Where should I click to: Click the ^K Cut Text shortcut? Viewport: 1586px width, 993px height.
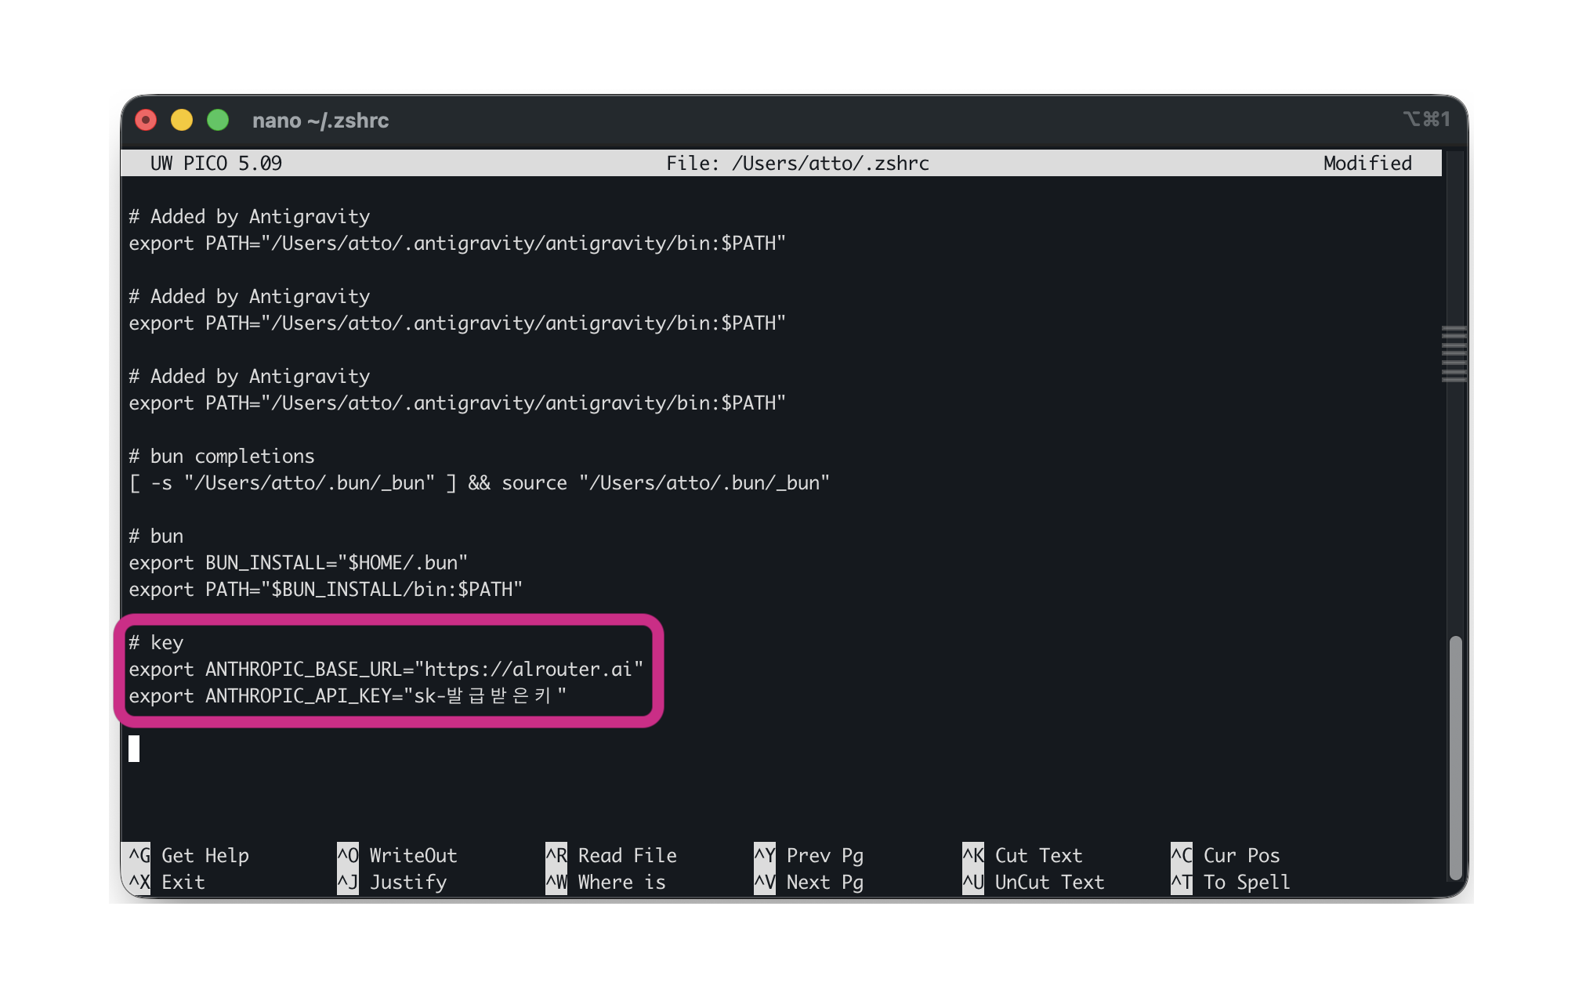coord(1023,855)
